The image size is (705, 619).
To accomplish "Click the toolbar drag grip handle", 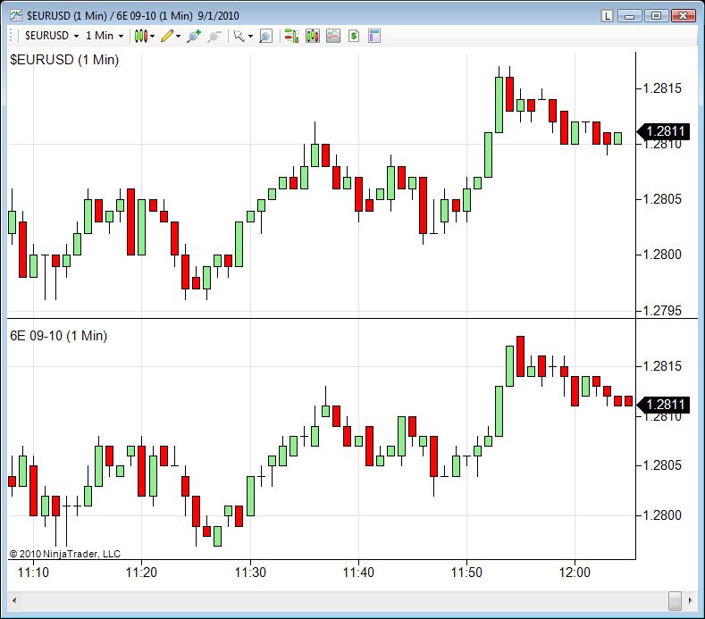I will (12, 36).
